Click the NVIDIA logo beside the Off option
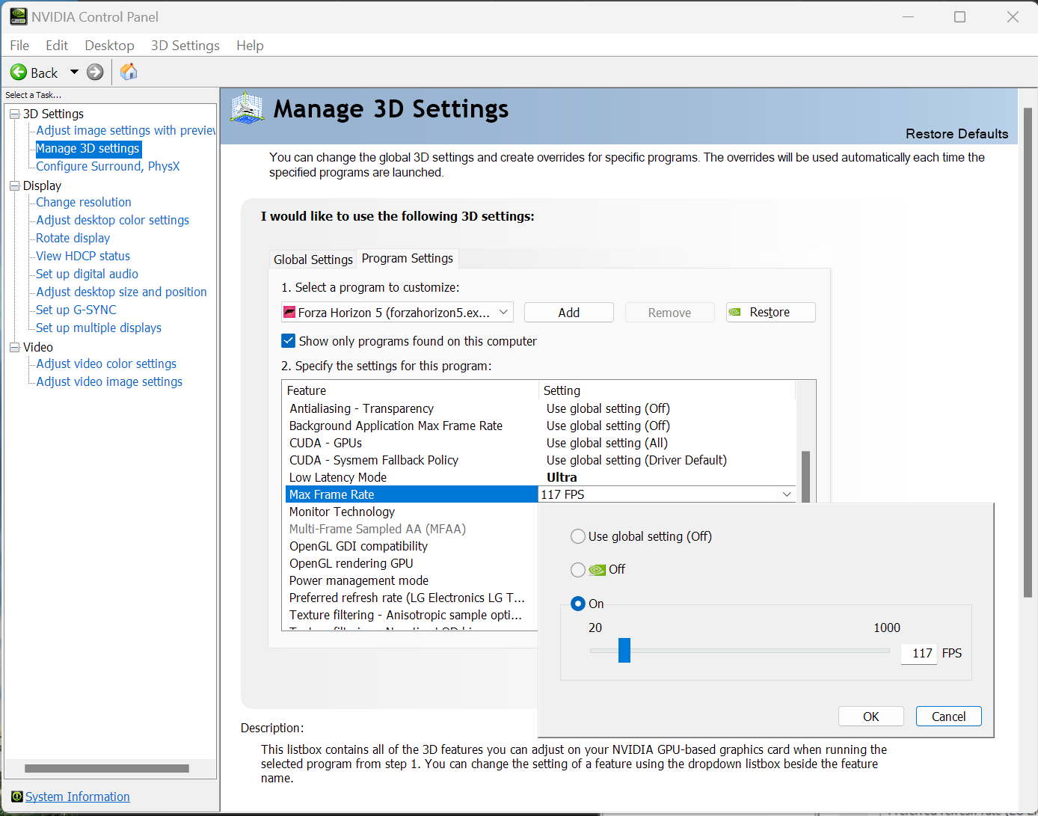 coord(597,570)
